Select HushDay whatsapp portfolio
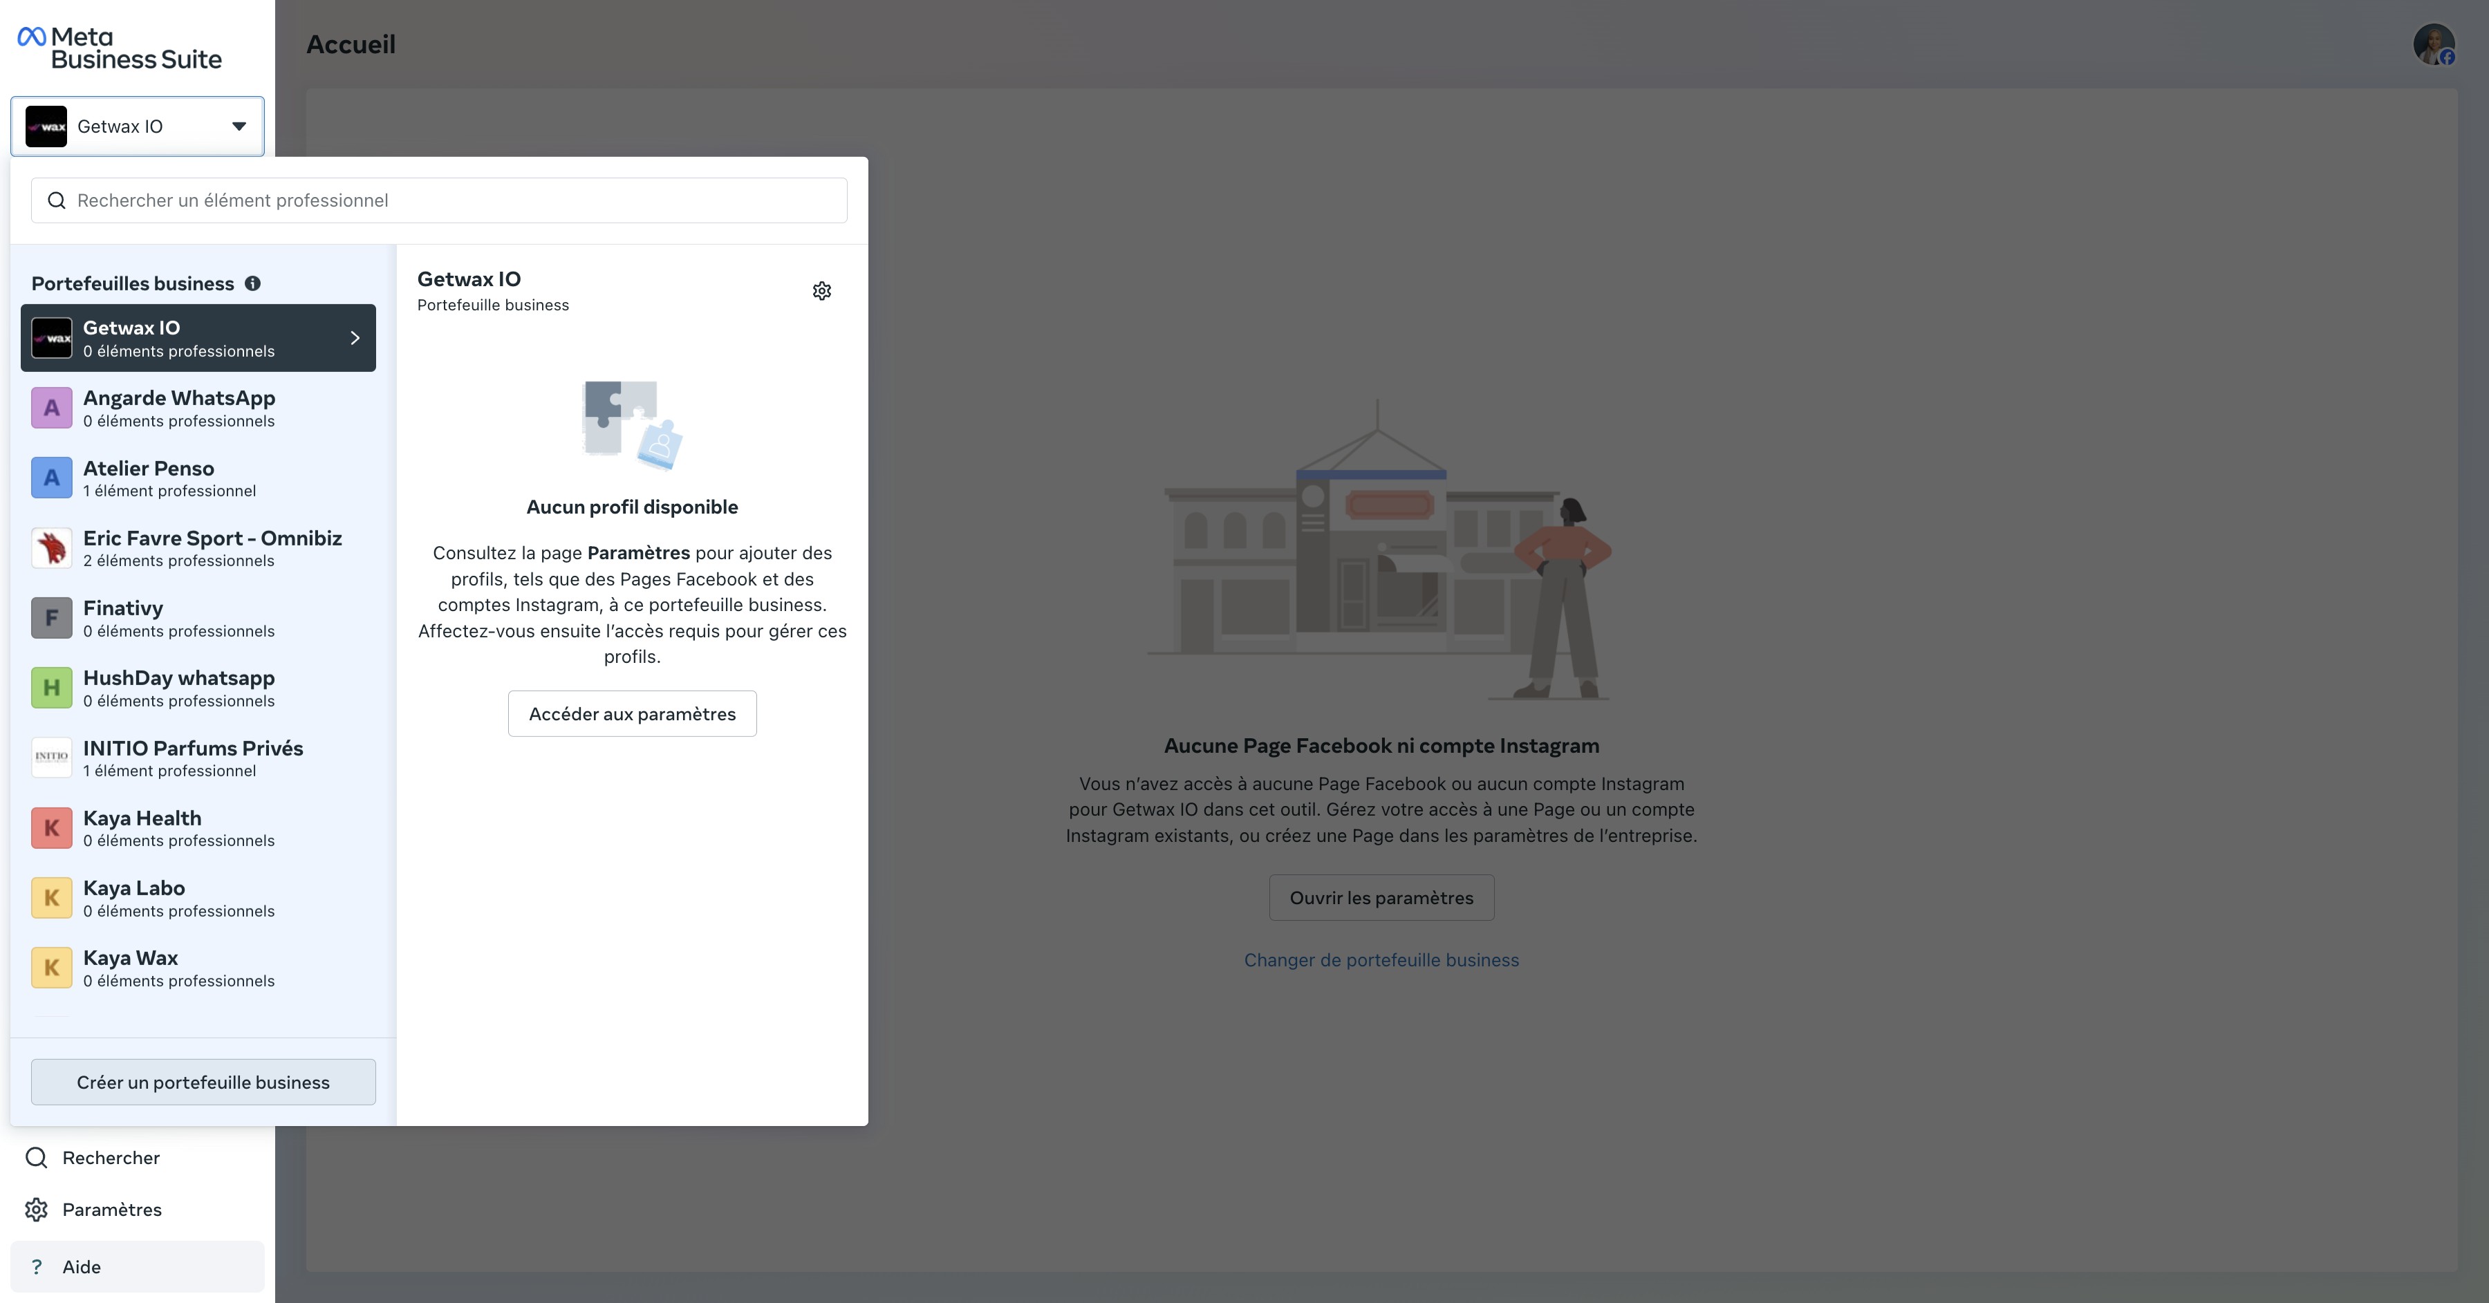This screenshot has height=1303, width=2489. pyautogui.click(x=198, y=688)
